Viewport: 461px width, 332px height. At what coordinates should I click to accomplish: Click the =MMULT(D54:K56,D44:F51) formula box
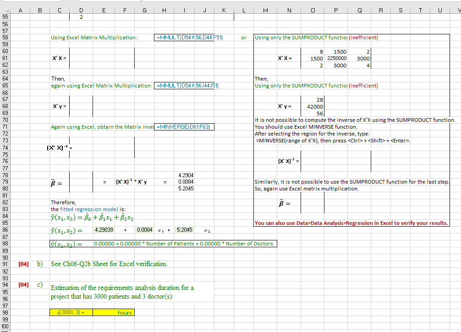(184, 38)
